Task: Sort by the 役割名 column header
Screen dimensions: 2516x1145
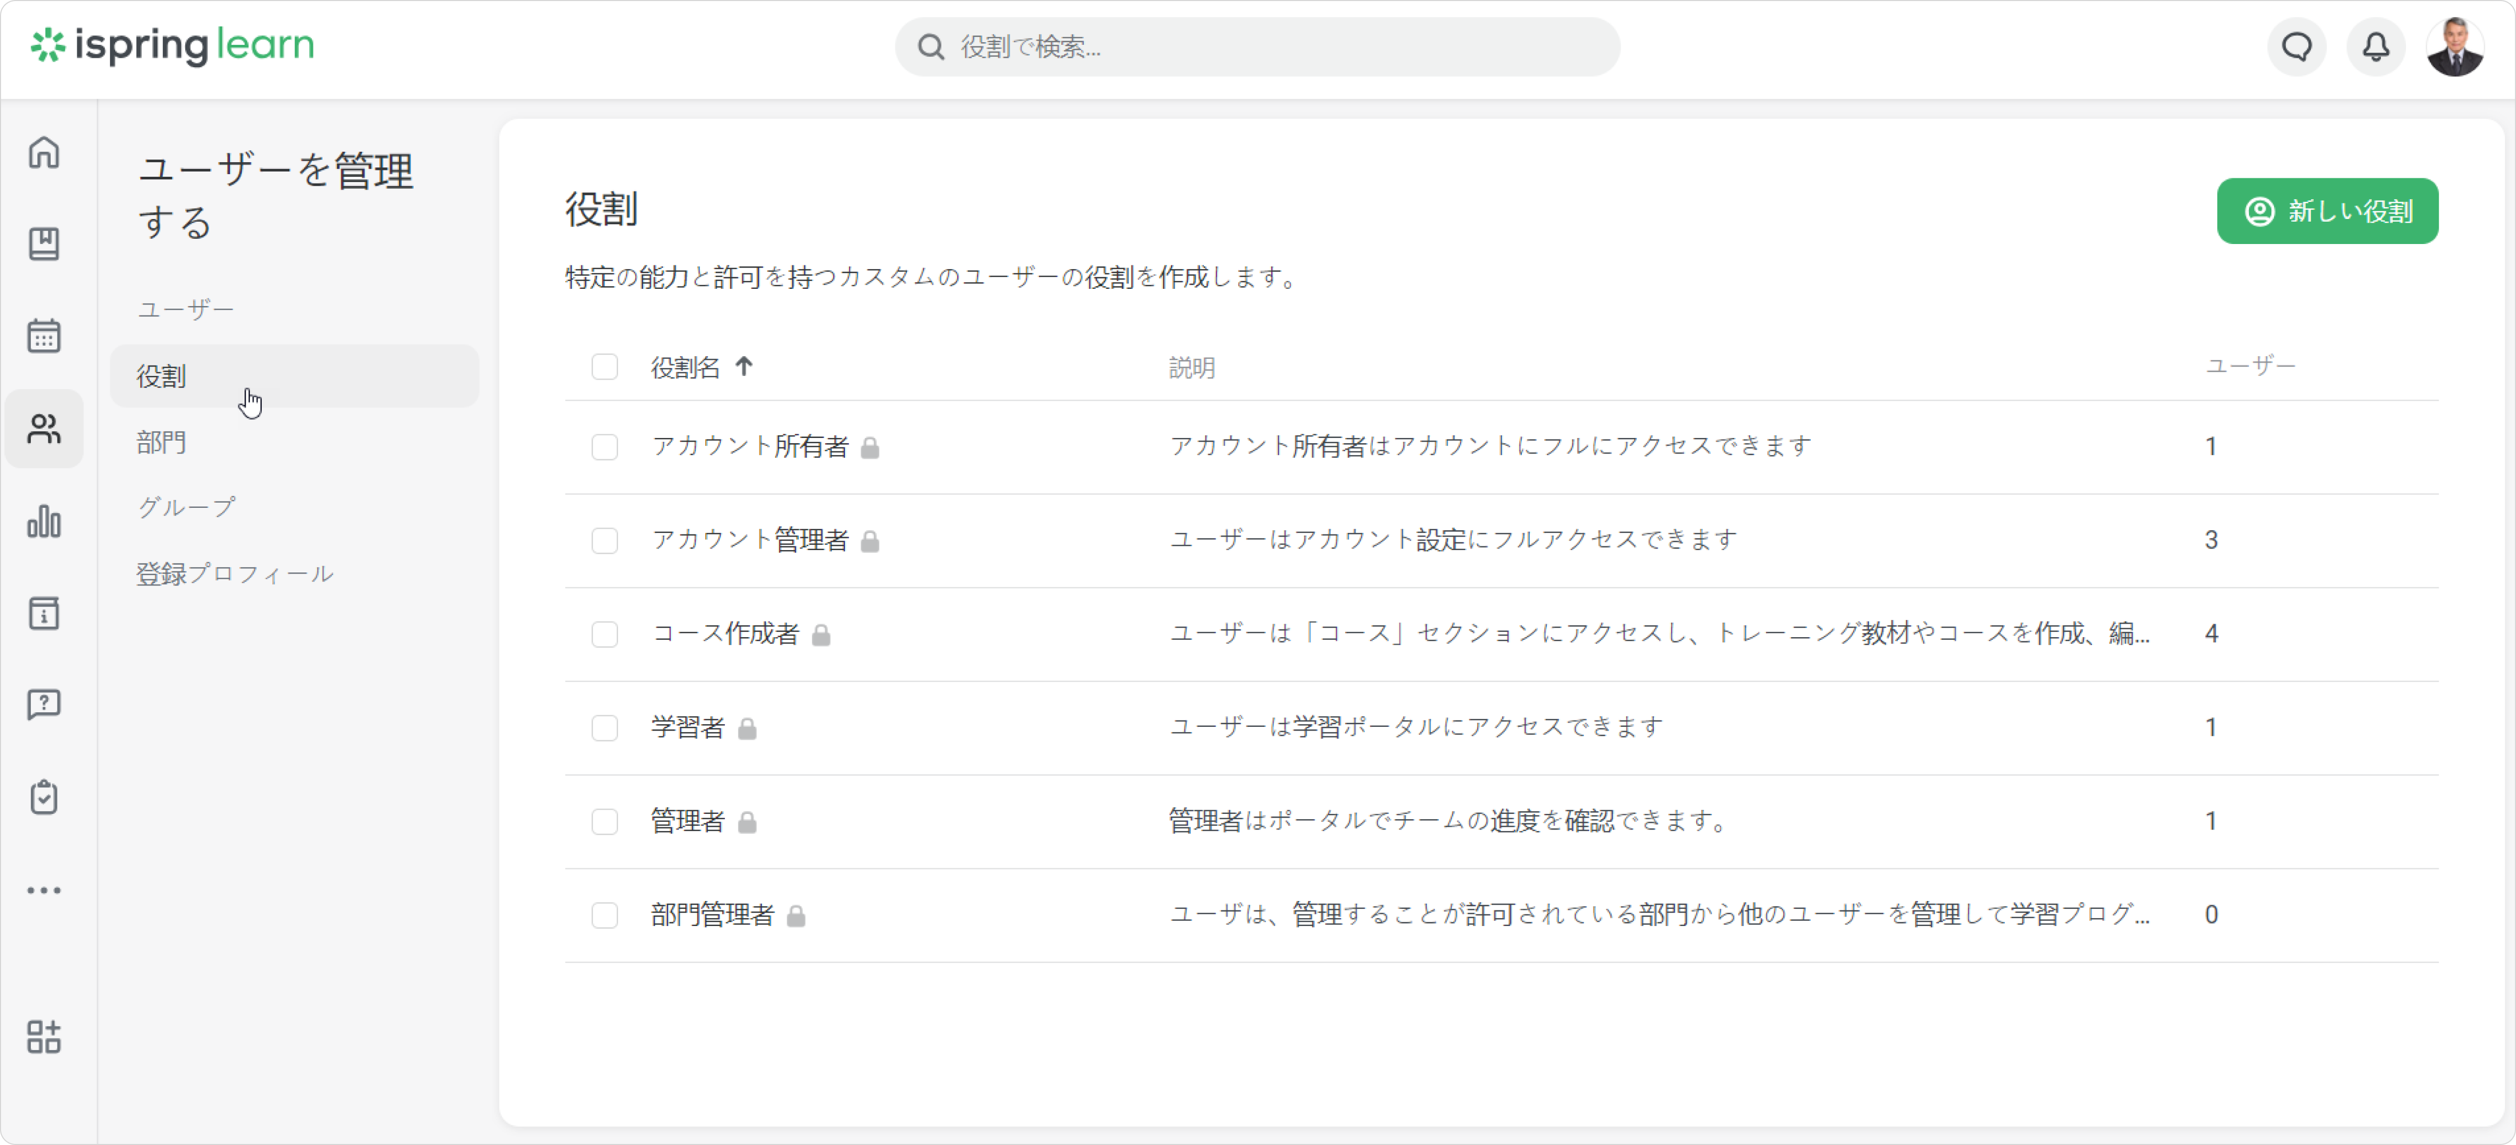Action: click(x=686, y=367)
